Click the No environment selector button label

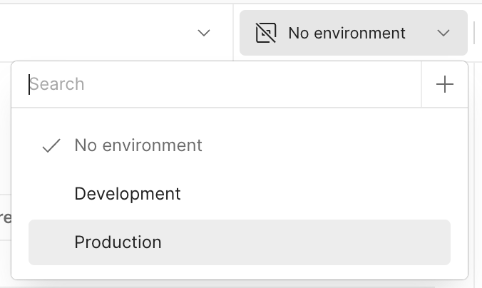click(347, 33)
